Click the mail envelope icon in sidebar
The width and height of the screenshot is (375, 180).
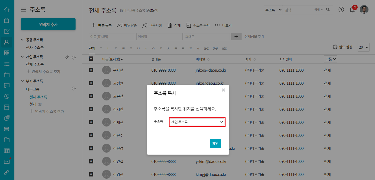coord(7,162)
